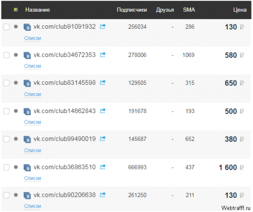Image resolution: width=253 pixels, height=212 pixels.
Task: Click VK group icon beside club90206638
Action: tap(27, 195)
